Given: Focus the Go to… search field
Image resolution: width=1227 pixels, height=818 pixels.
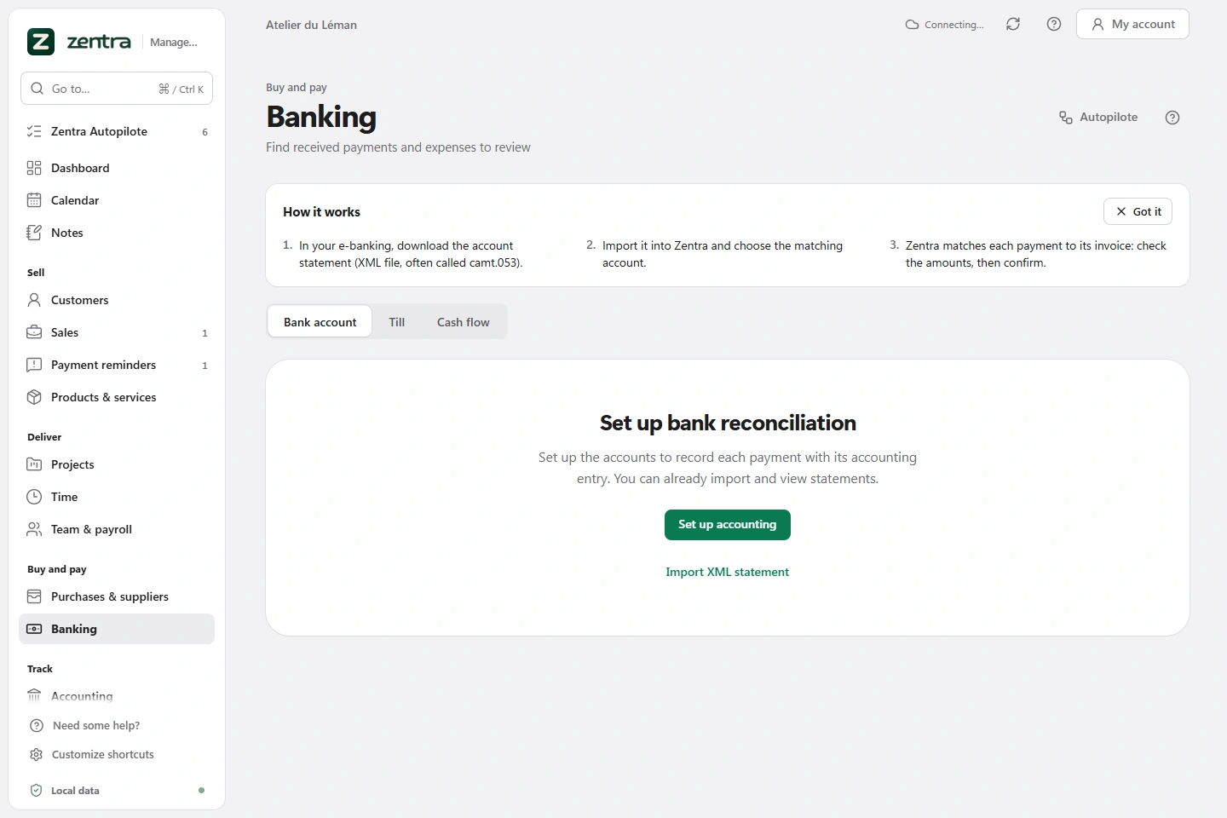Looking at the screenshot, I should pos(117,89).
